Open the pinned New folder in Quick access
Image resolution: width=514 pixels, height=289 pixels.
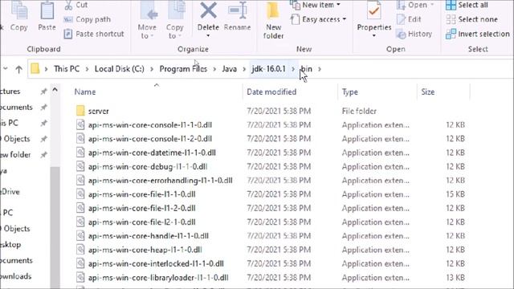15,155
